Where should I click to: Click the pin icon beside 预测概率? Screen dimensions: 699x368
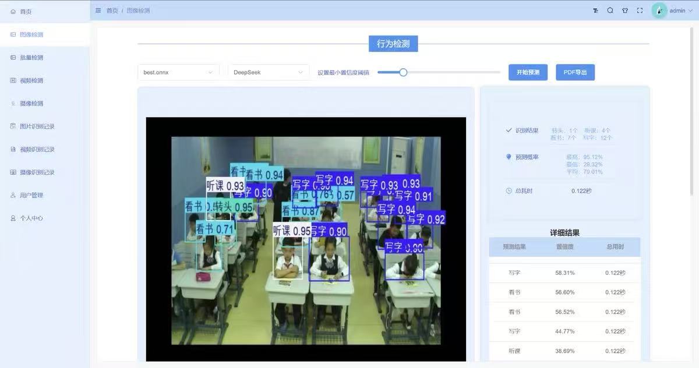pos(509,157)
